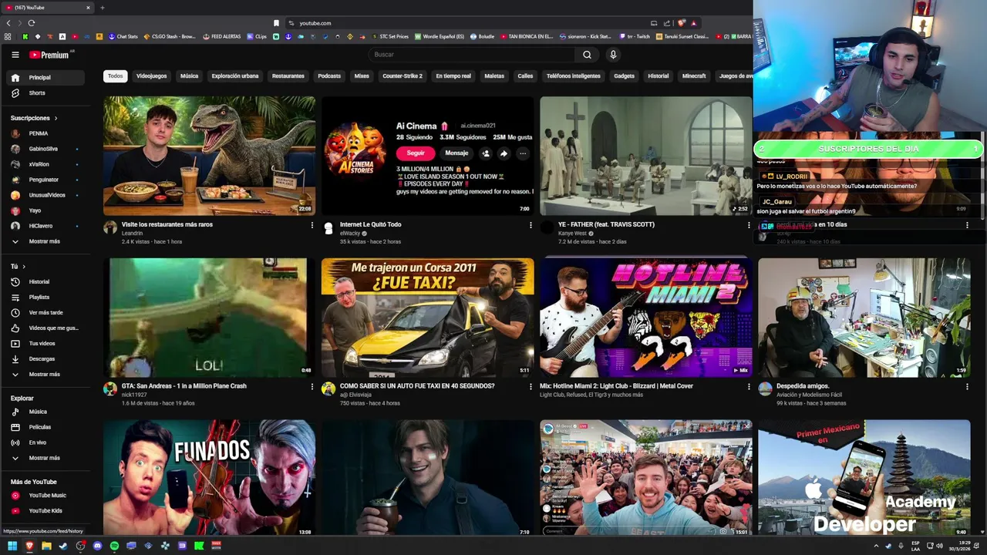Open options for Internet Le Quitó Todo

coord(530,224)
